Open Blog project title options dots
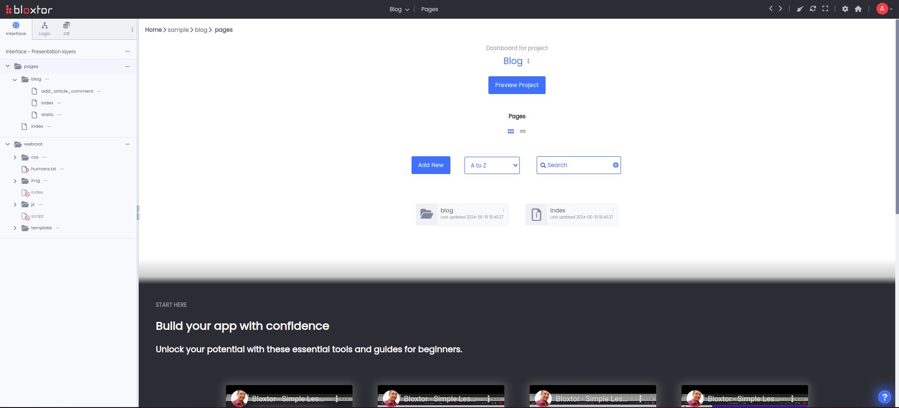Viewport: 899px width, 408px height. 528,61
